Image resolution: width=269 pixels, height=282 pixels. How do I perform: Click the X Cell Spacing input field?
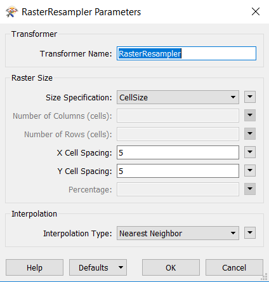[x=178, y=152]
